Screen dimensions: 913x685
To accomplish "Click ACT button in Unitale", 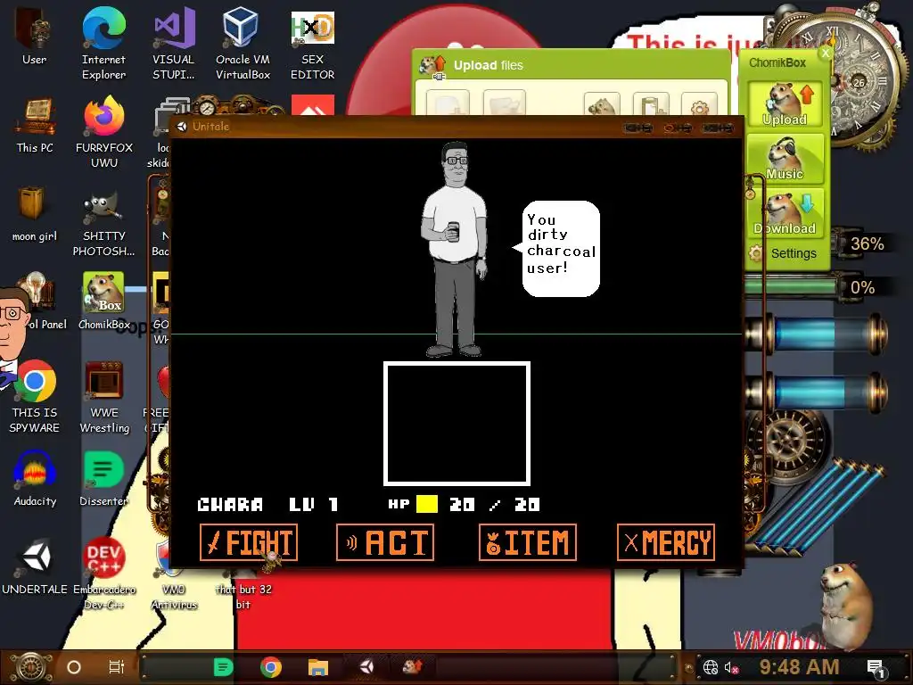I will tap(385, 542).
